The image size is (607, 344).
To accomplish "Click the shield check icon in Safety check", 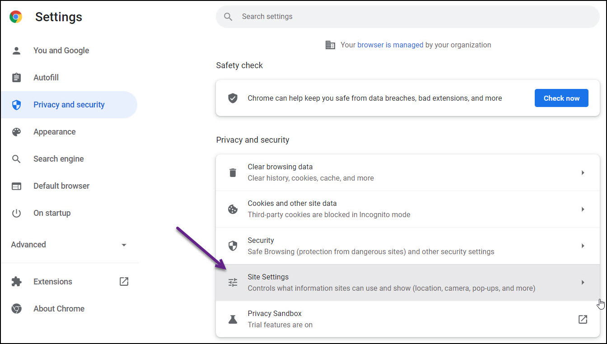I will 233,98.
